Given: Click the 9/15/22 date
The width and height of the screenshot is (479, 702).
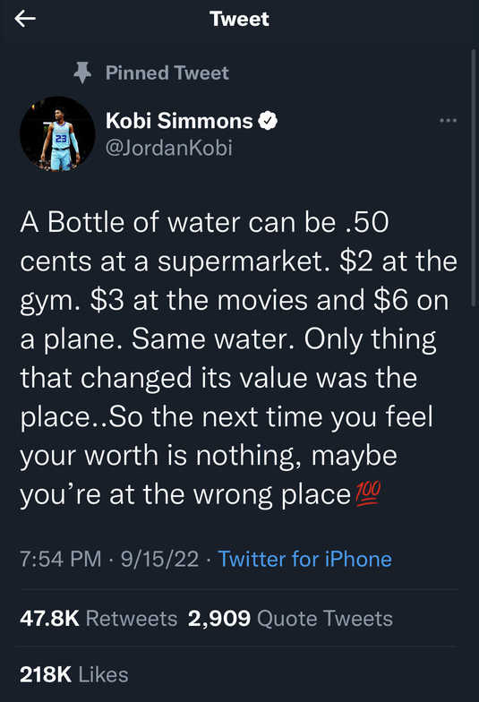Looking at the screenshot, I should (x=159, y=559).
